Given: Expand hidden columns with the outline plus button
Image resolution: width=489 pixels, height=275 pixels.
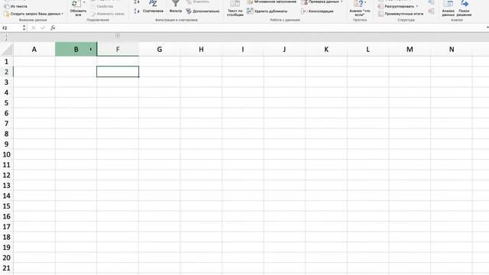Looking at the screenshot, I should 118,35.
